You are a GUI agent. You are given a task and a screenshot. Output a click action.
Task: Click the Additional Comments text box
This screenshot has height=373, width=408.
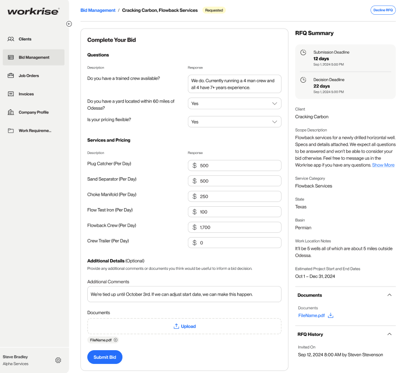click(x=184, y=294)
